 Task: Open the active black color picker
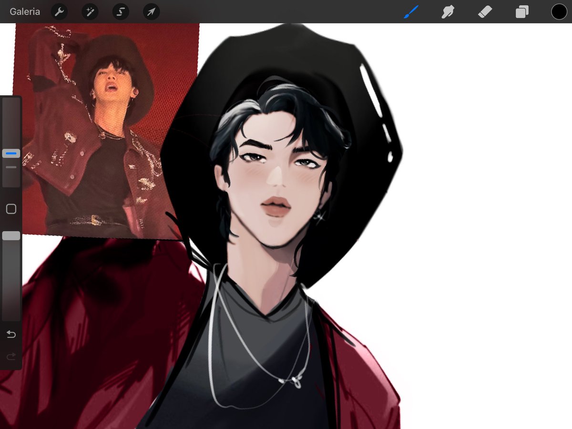[559, 11]
